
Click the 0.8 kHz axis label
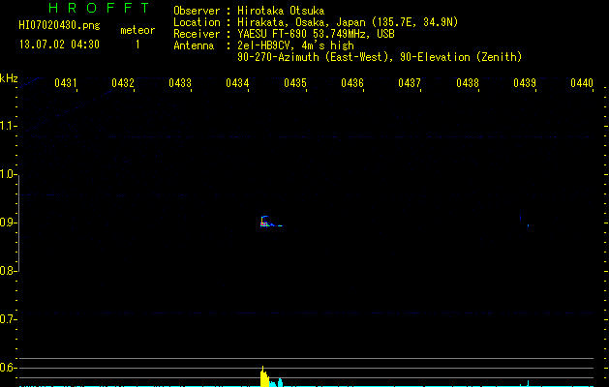coord(8,271)
